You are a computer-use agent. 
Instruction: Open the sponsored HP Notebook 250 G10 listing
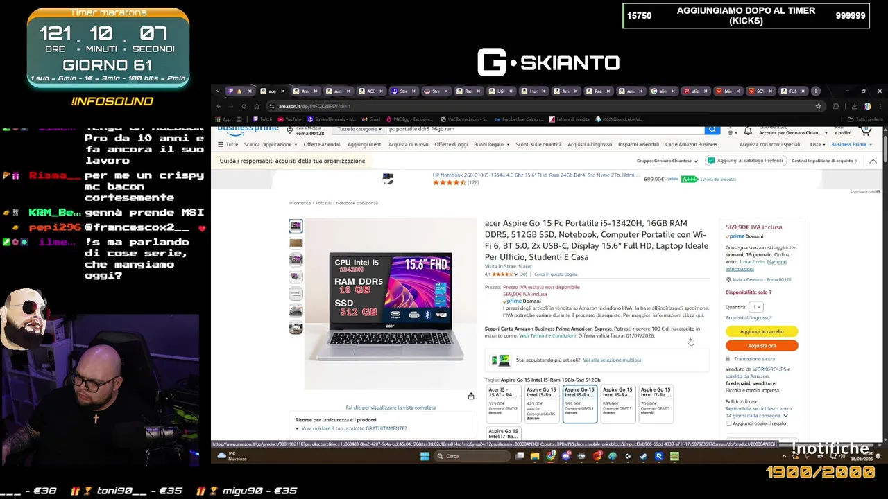[536, 175]
